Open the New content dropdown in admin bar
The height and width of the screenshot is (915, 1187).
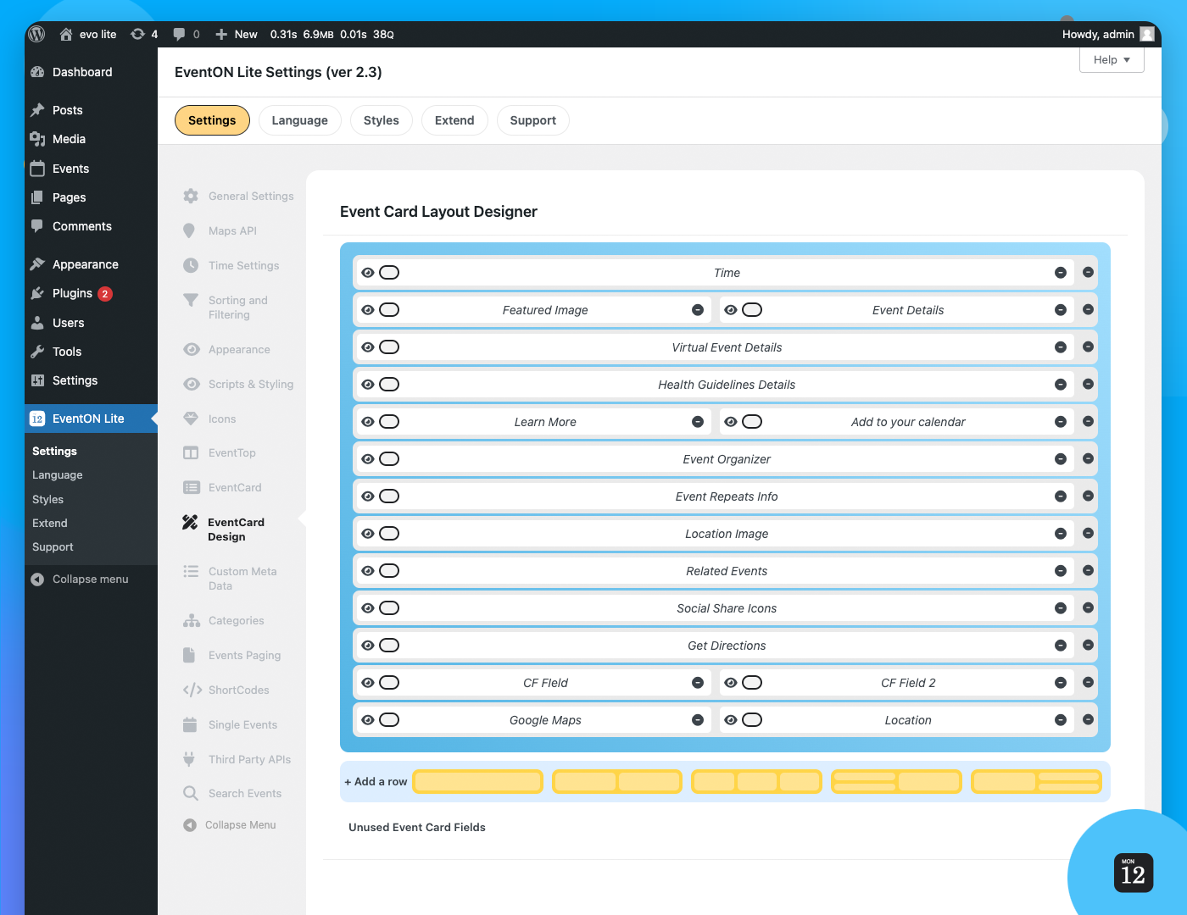click(237, 34)
